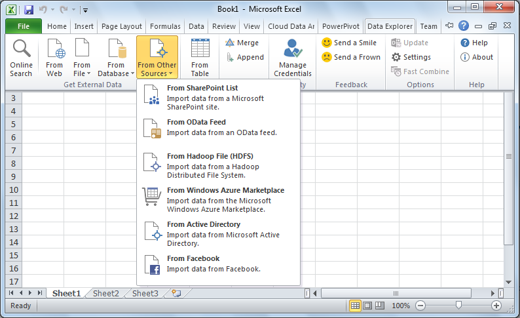Open the Customize Quick Access Toolbar dropdown
This screenshot has height=318, width=520.
(85, 10)
